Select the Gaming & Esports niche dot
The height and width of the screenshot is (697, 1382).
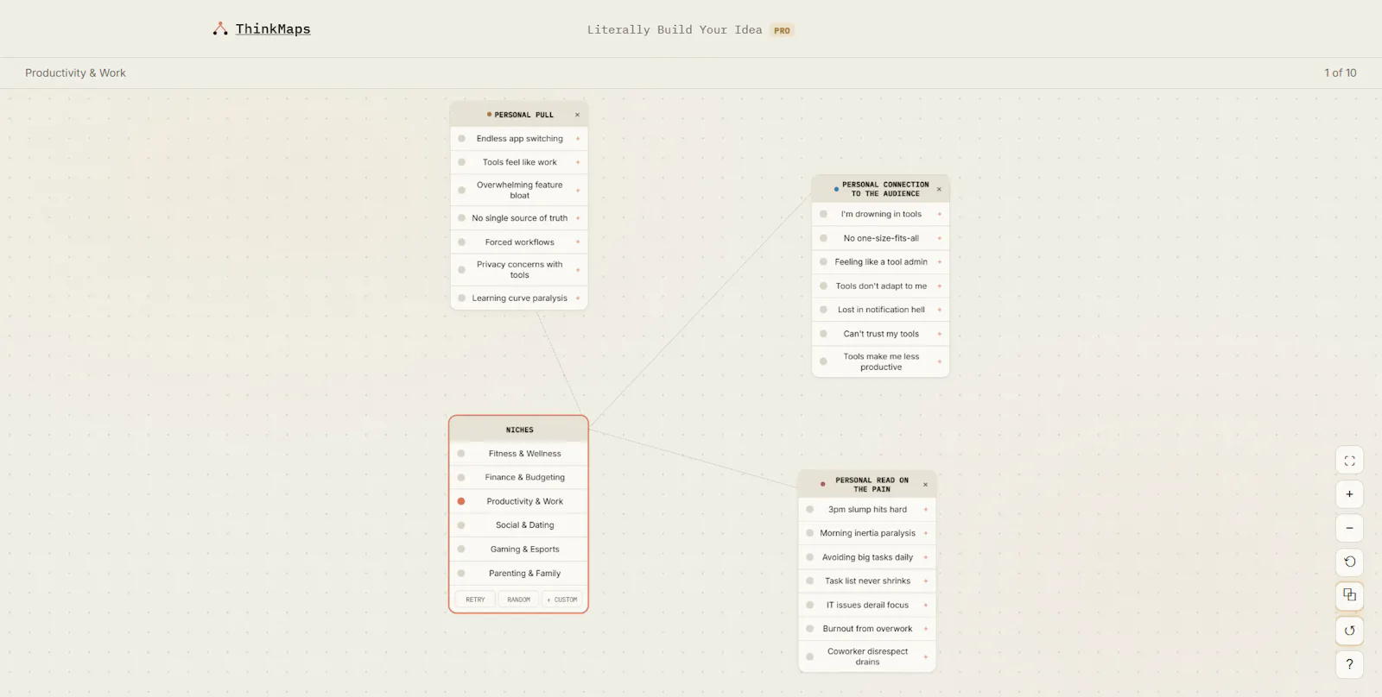tap(461, 549)
